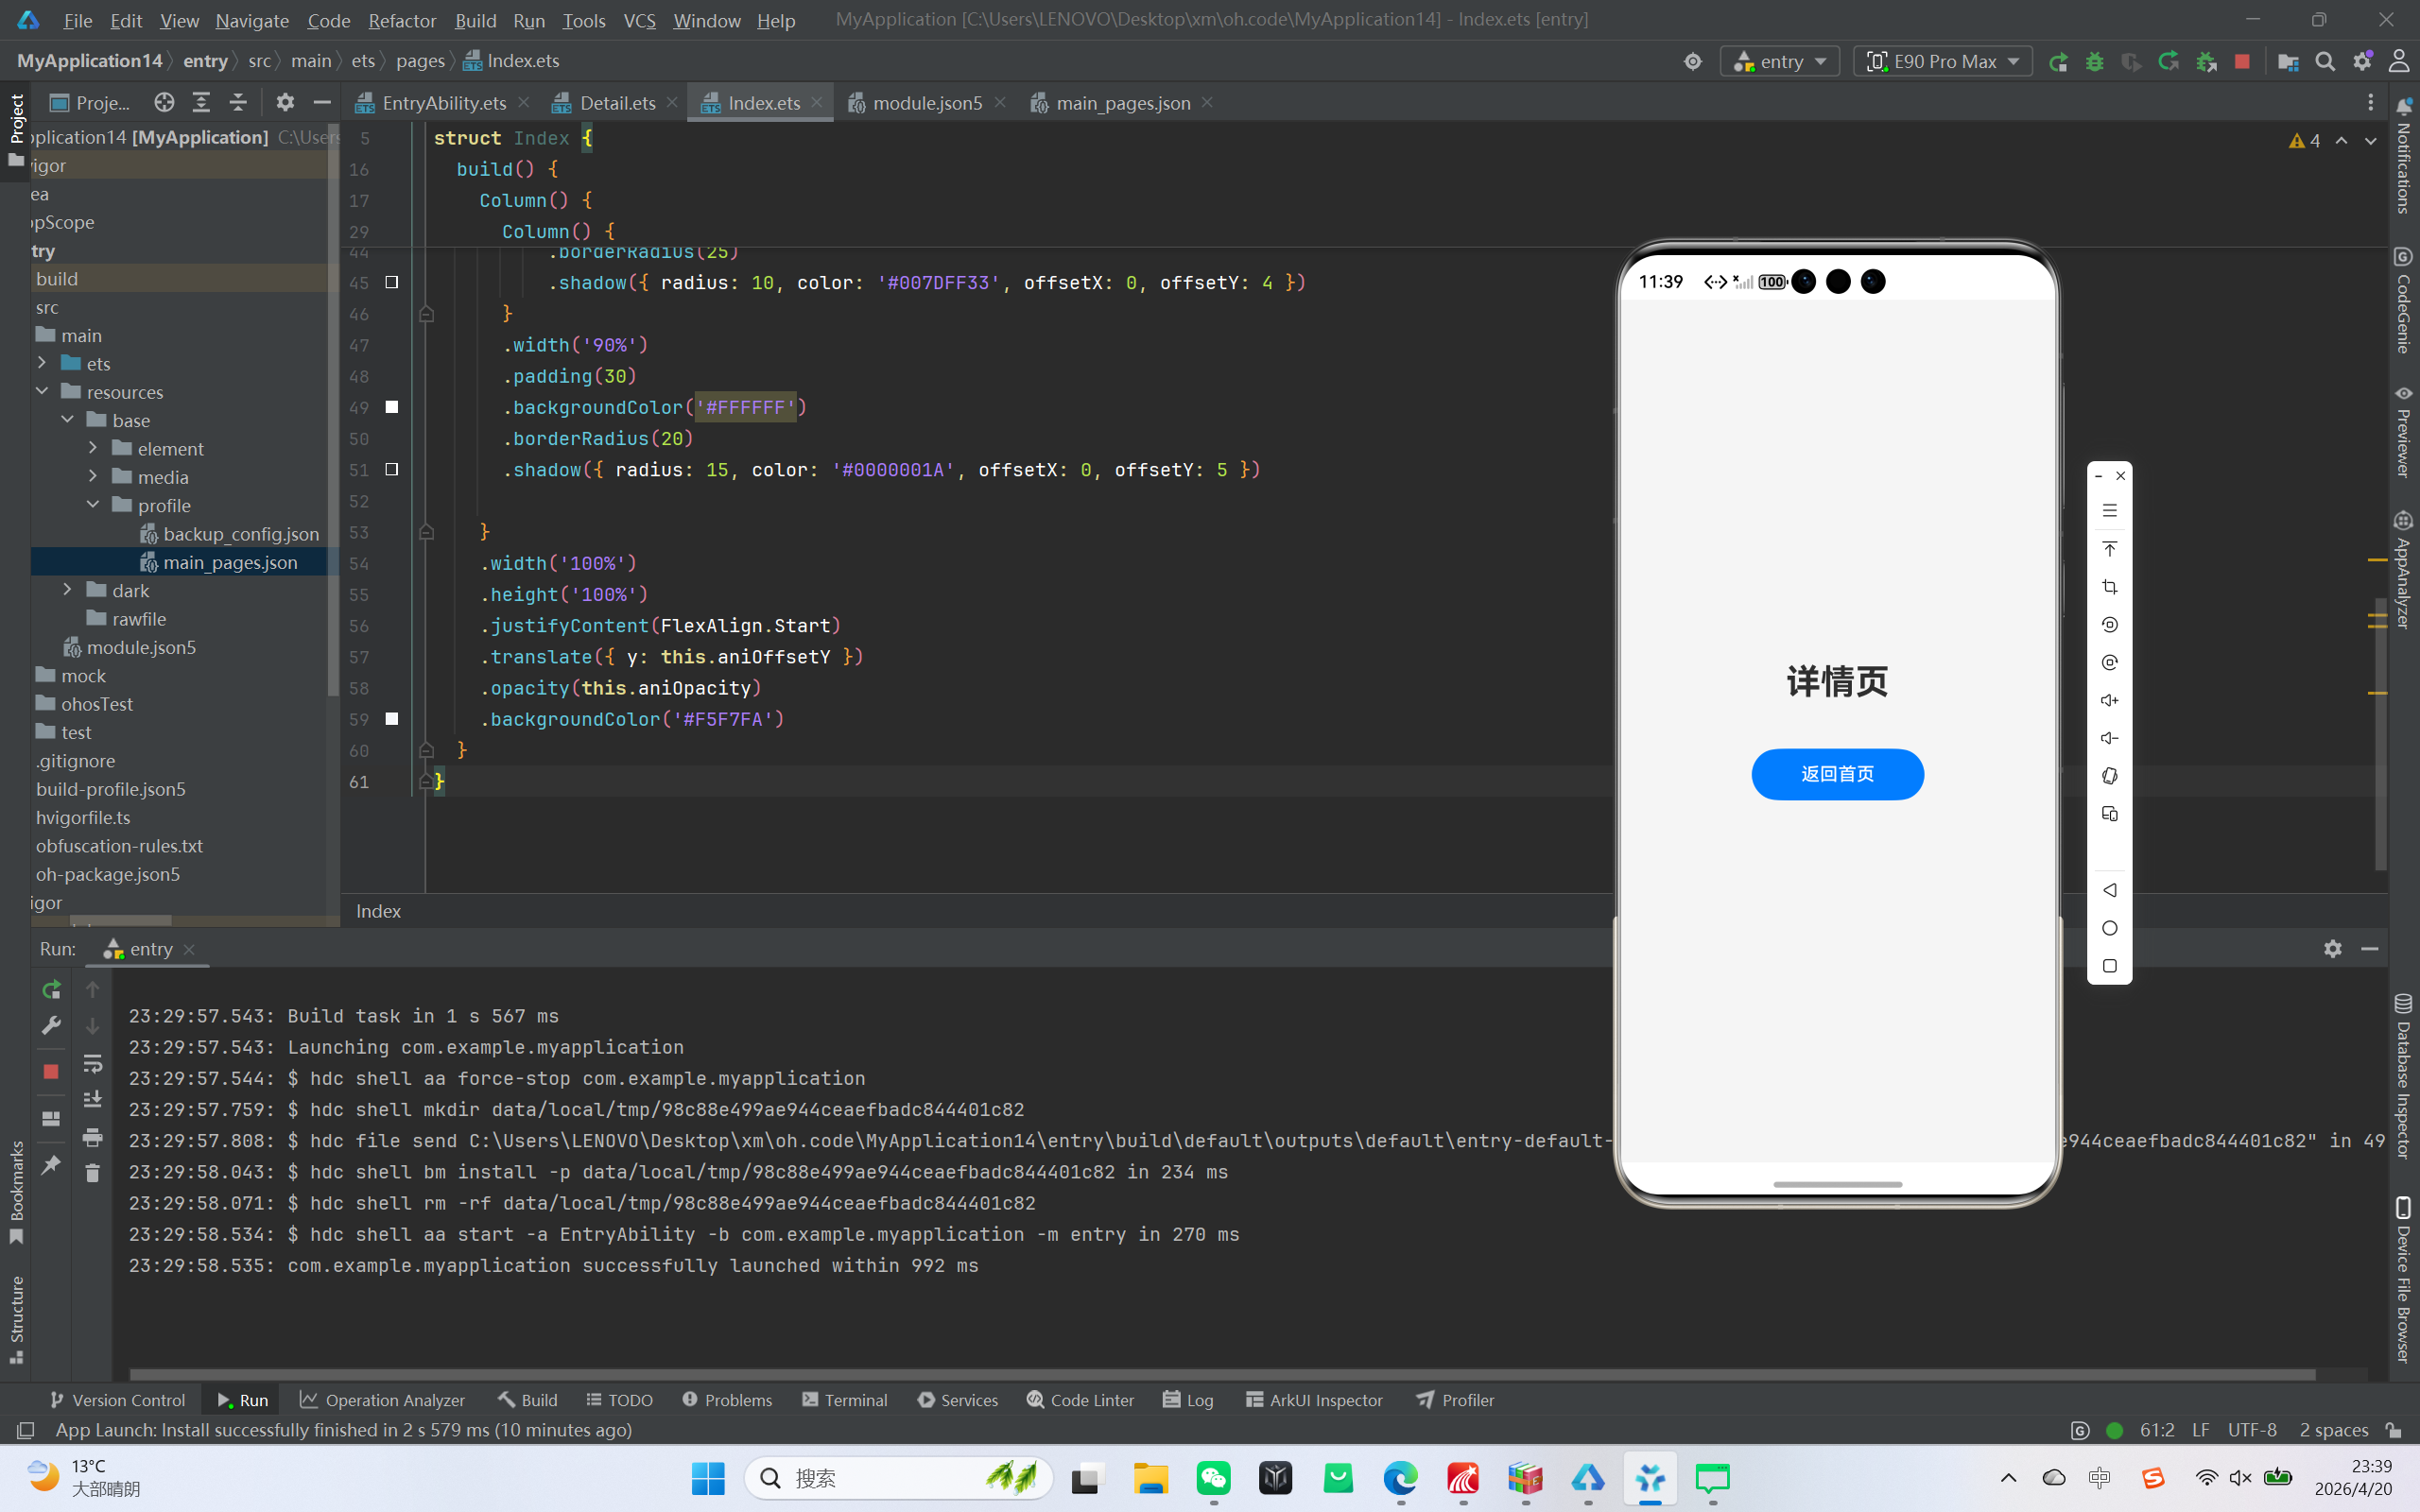The image size is (2420, 1512).
Task: Open Search Everywhere magnifier icon
Action: (2325, 62)
